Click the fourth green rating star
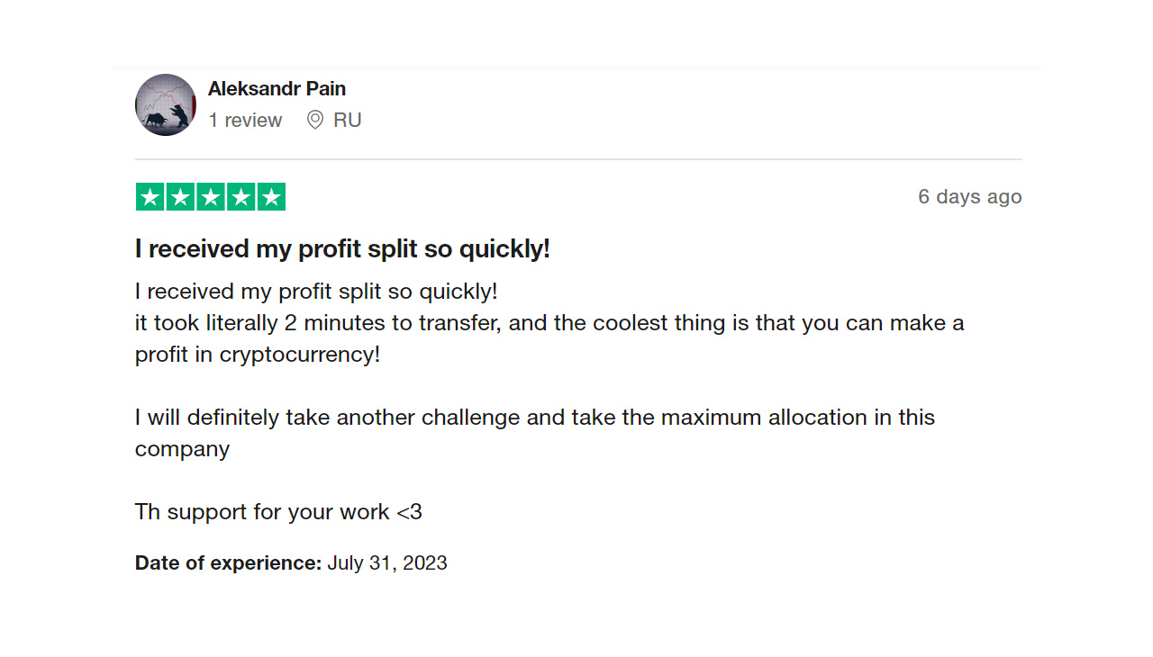The height and width of the screenshot is (657, 1153). 241,196
